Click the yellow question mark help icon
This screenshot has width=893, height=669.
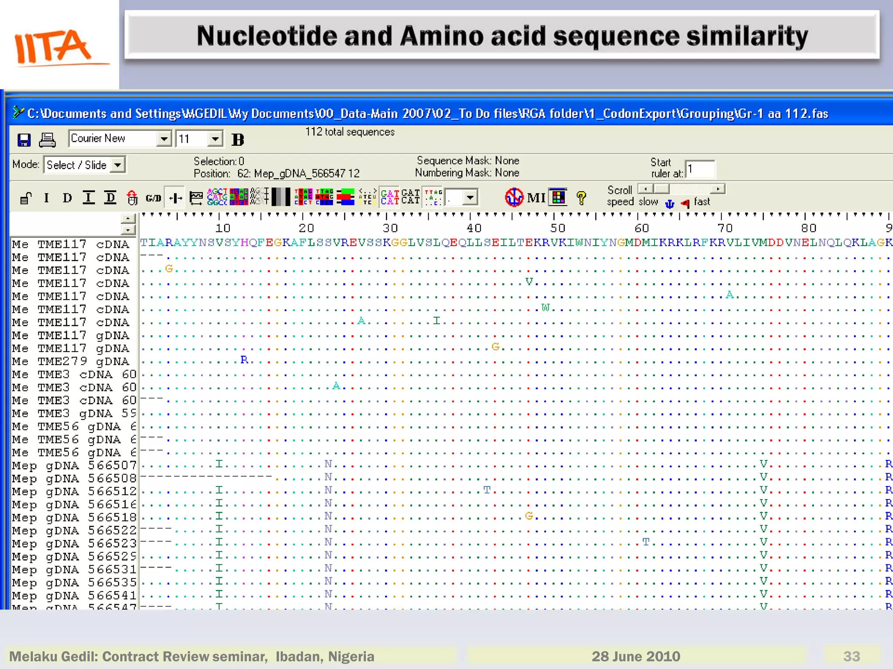[581, 198]
